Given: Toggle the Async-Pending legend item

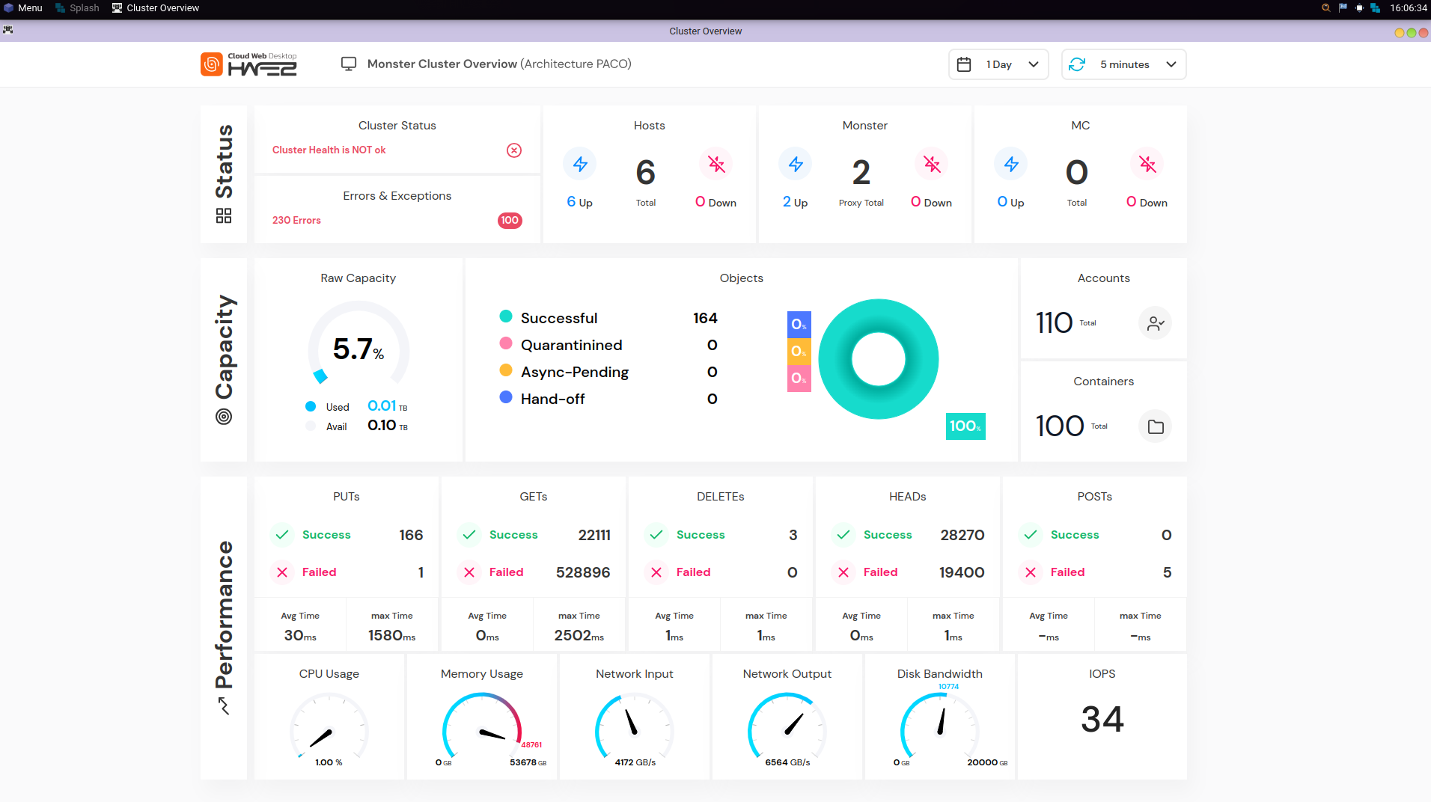Looking at the screenshot, I should (x=574, y=372).
